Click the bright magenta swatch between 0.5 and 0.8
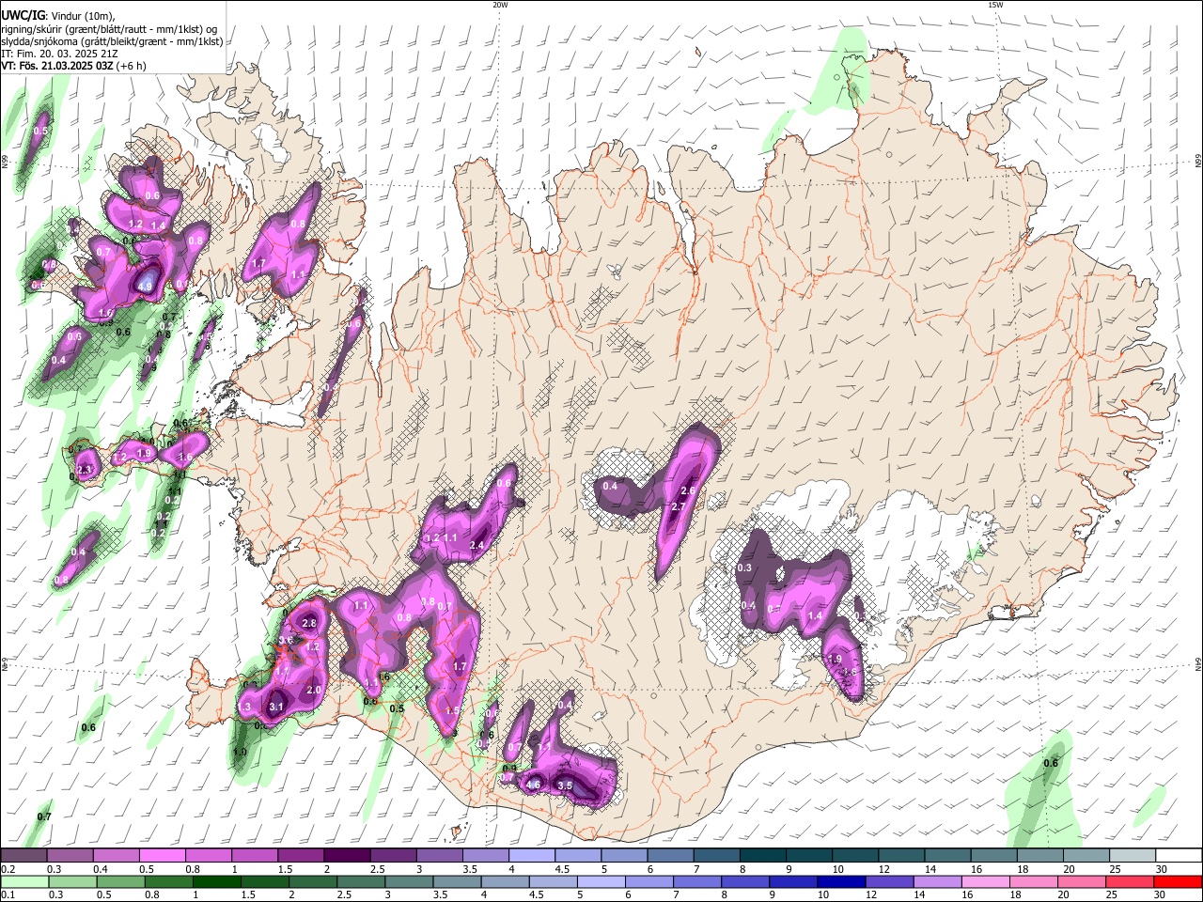 pyautogui.click(x=162, y=856)
